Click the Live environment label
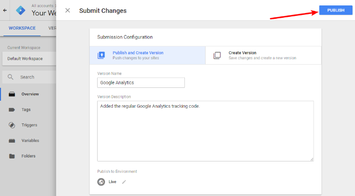The width and height of the screenshot is (355, 196). [x=112, y=182]
